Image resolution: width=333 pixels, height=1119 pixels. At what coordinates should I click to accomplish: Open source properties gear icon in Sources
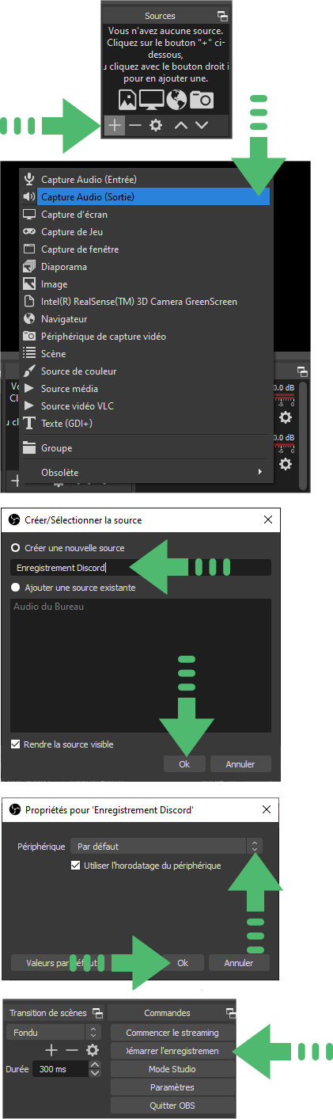tap(157, 125)
